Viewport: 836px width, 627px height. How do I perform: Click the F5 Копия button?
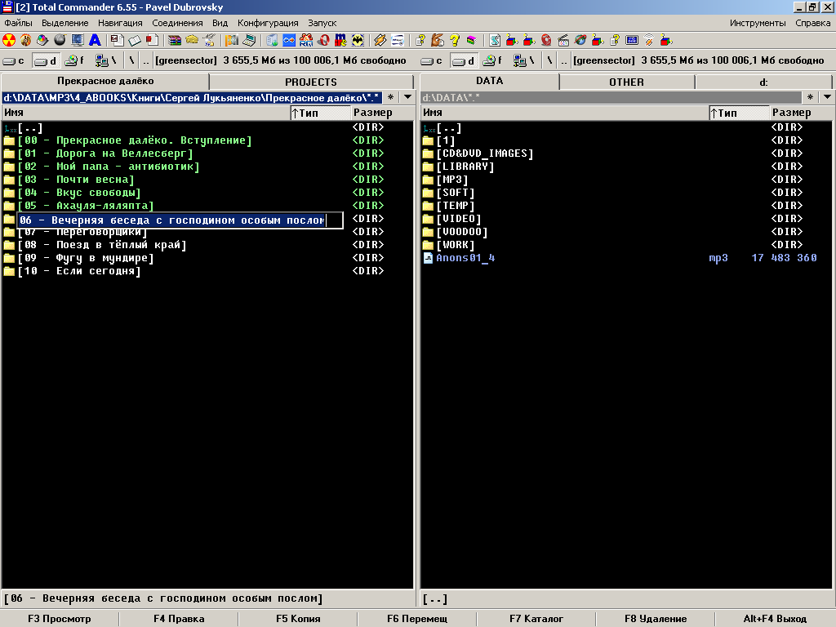298,619
